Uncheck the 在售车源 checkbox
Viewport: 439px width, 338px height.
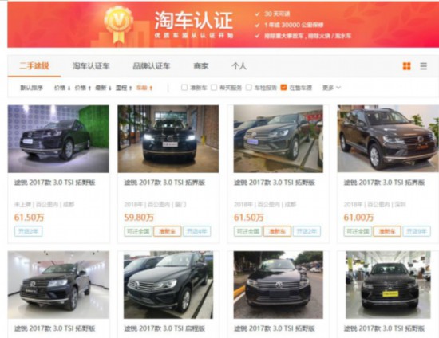point(283,88)
